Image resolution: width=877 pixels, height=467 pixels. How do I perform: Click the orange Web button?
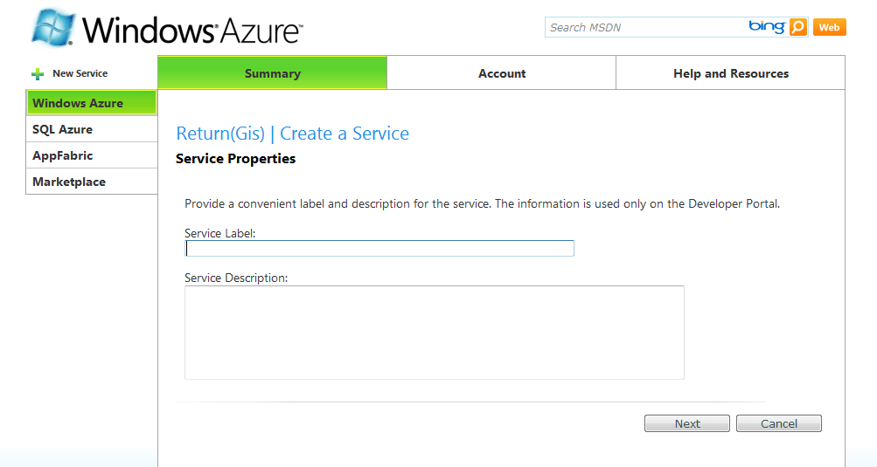(x=830, y=27)
